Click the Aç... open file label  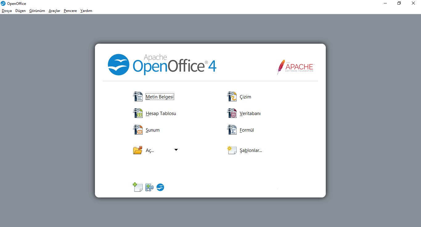tap(150, 150)
